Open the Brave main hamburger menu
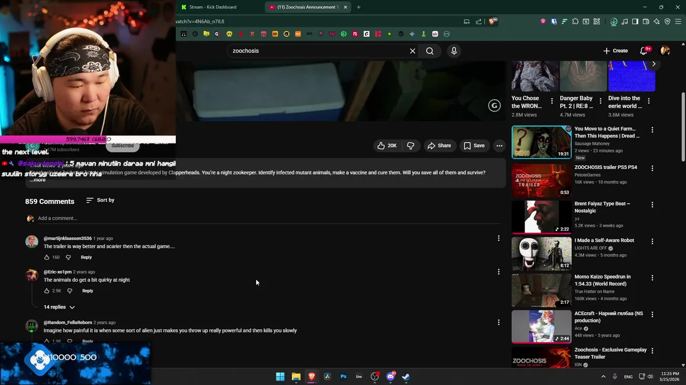Viewport: 686px width, 385px height. (x=678, y=21)
